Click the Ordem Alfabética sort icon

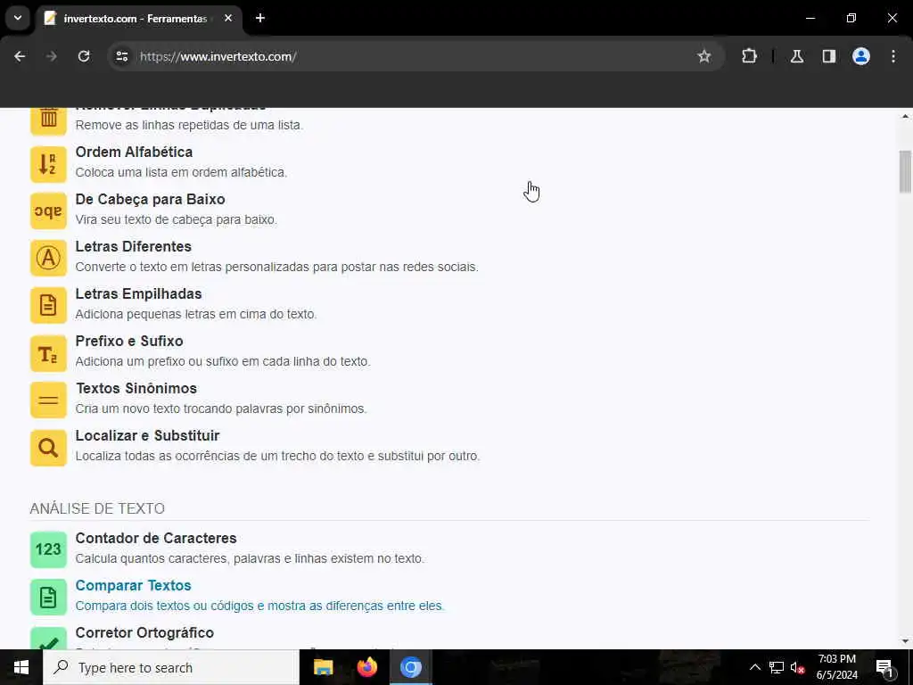[x=48, y=164]
